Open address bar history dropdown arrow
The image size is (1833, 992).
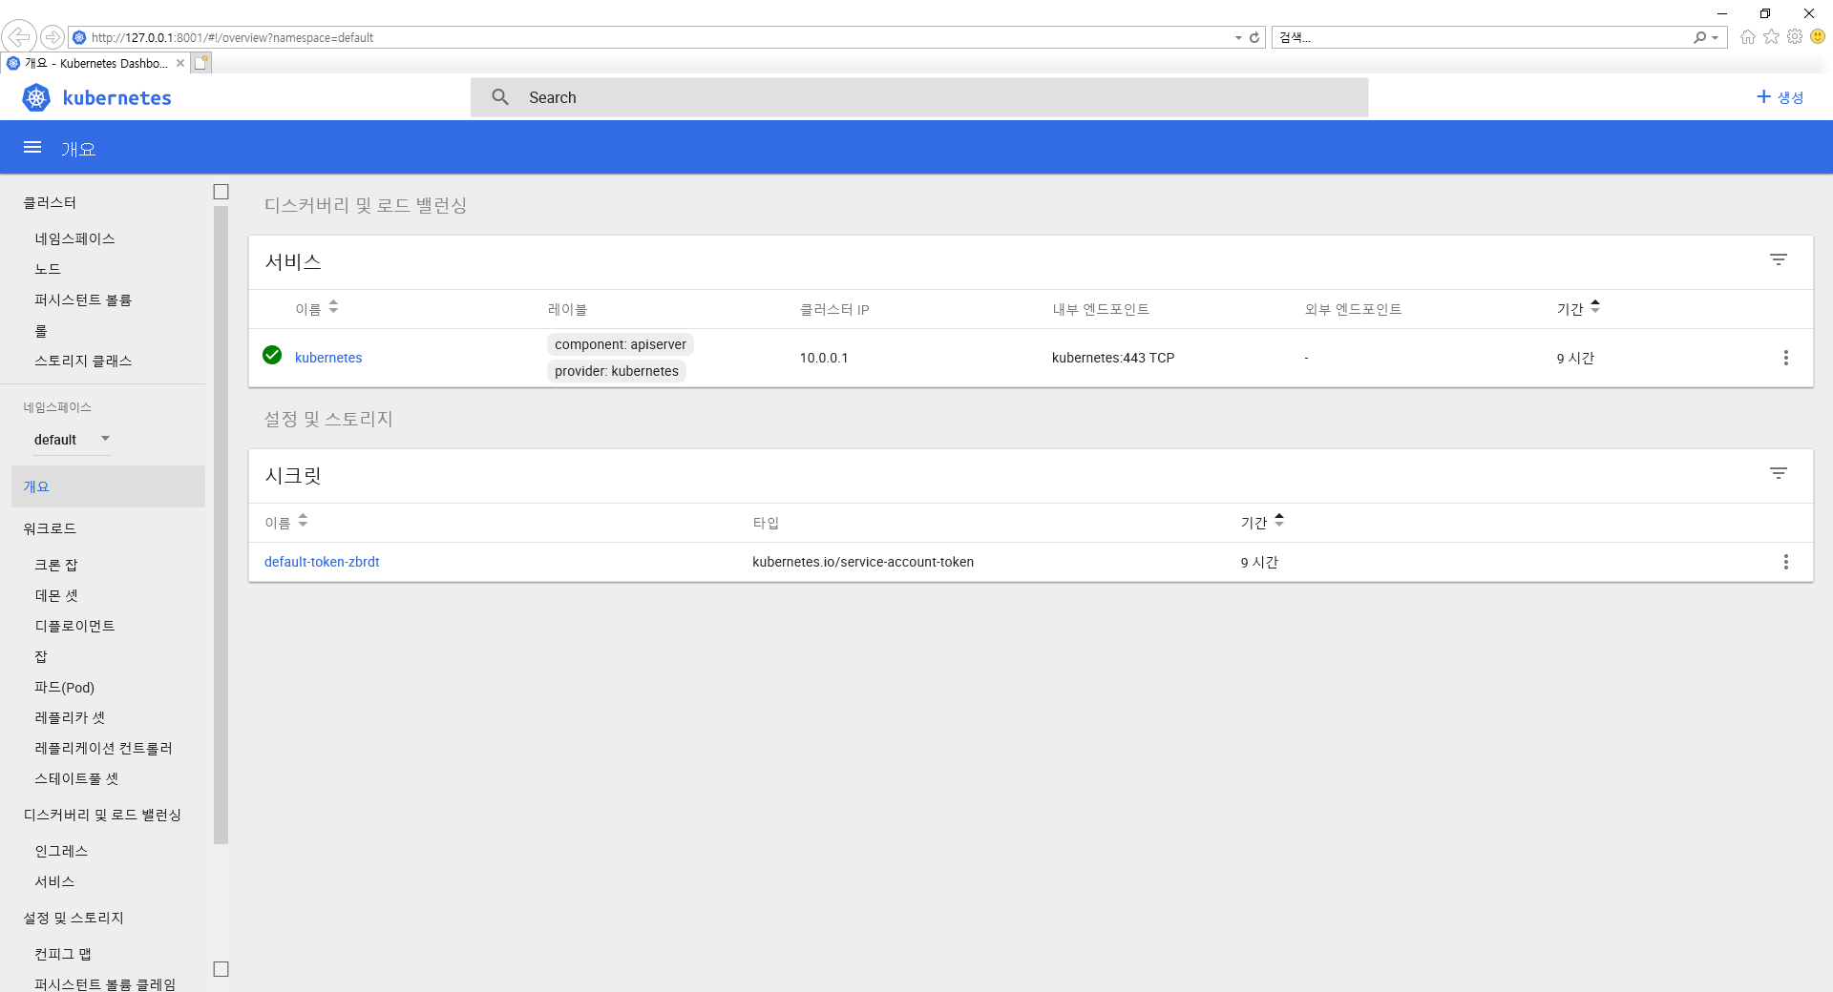pos(1238,37)
